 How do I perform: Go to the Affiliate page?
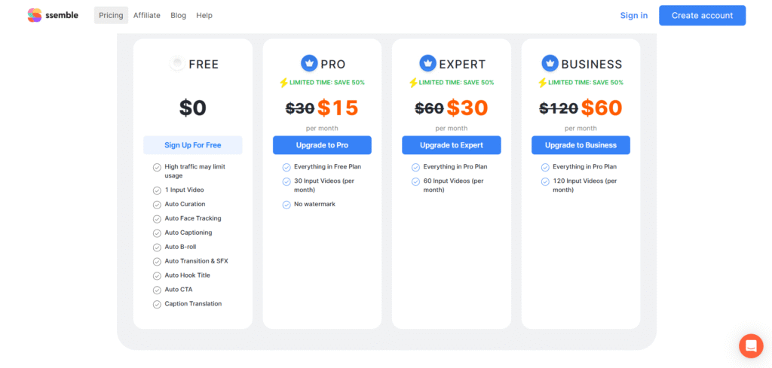(147, 15)
